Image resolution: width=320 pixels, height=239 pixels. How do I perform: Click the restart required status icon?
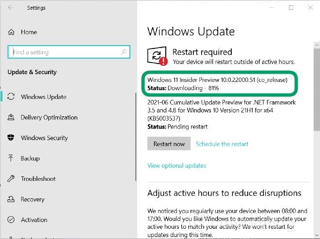pyautogui.click(x=157, y=56)
